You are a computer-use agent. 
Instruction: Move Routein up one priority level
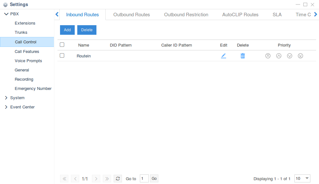[x=279, y=56]
